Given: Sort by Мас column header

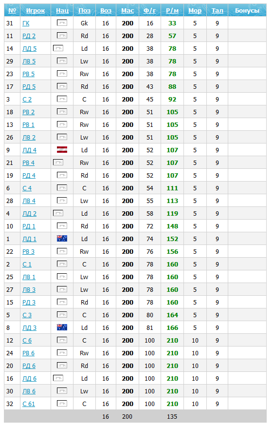Looking at the screenshot, I should click(x=128, y=11).
